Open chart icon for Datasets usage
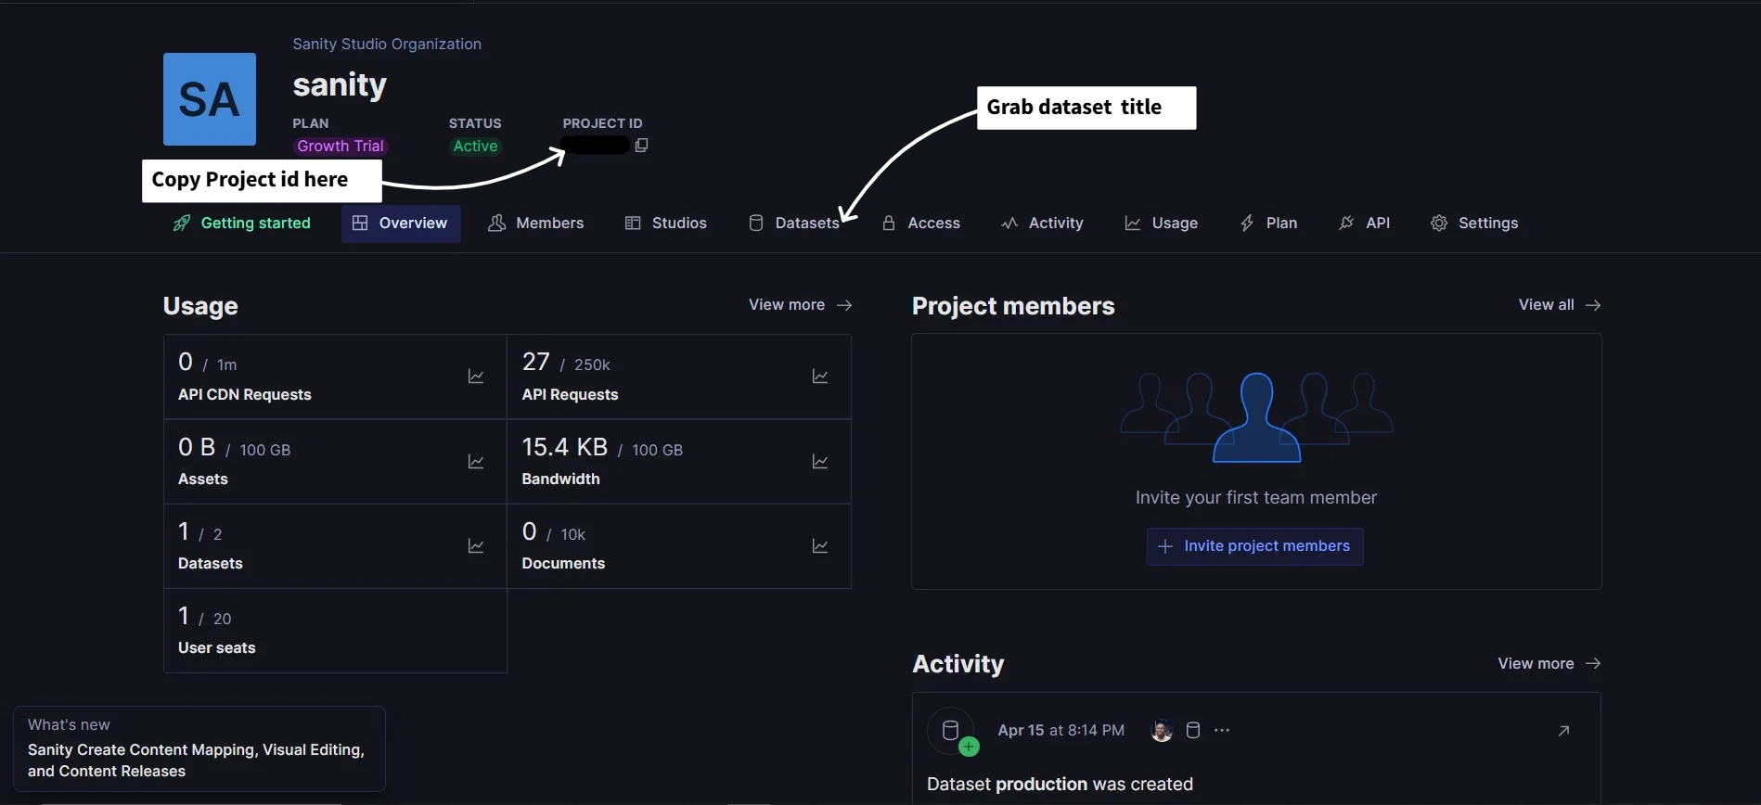Image resolution: width=1761 pixels, height=805 pixels. (x=476, y=546)
